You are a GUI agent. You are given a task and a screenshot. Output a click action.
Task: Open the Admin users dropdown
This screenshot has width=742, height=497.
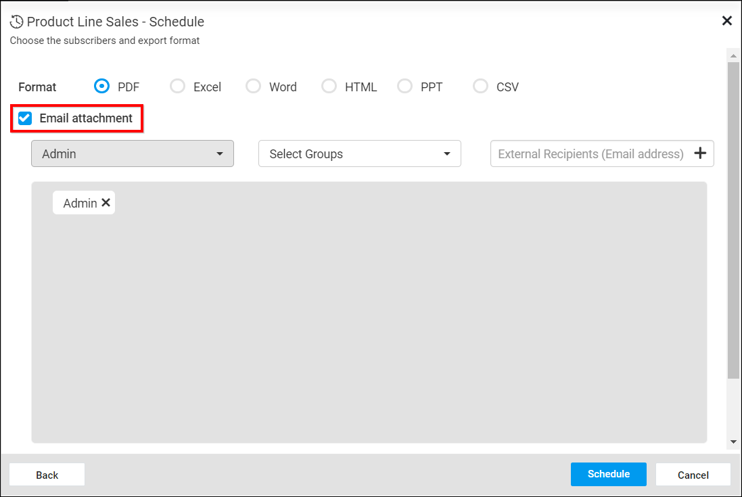(133, 153)
